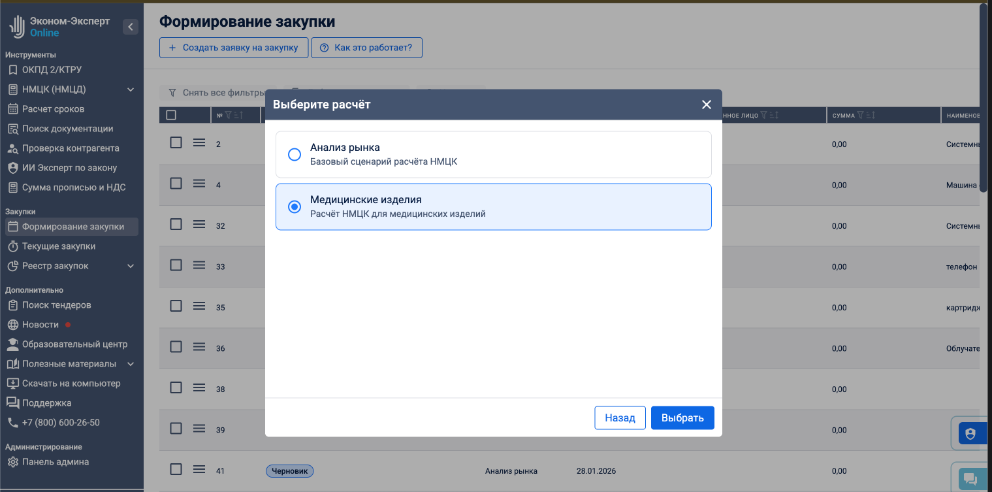Open the hamburger menu in row 4
This screenshot has width=992, height=492.
point(199,184)
